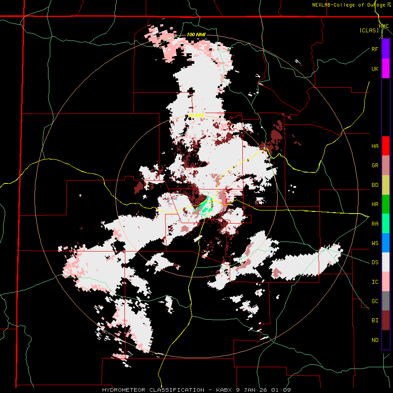393x393 pixels.
Task: Click the GR legend label
Action: [375, 165]
